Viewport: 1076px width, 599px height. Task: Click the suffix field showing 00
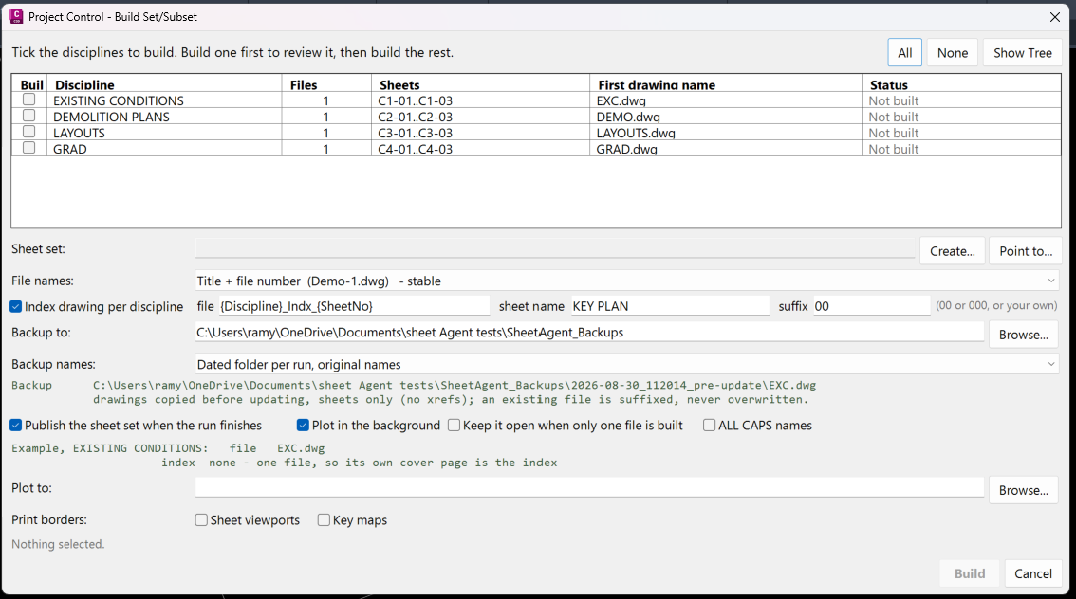(871, 306)
